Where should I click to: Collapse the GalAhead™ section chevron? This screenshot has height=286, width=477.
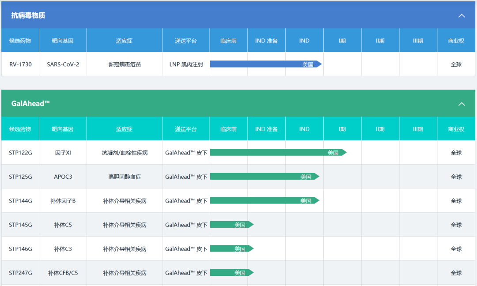[462, 104]
